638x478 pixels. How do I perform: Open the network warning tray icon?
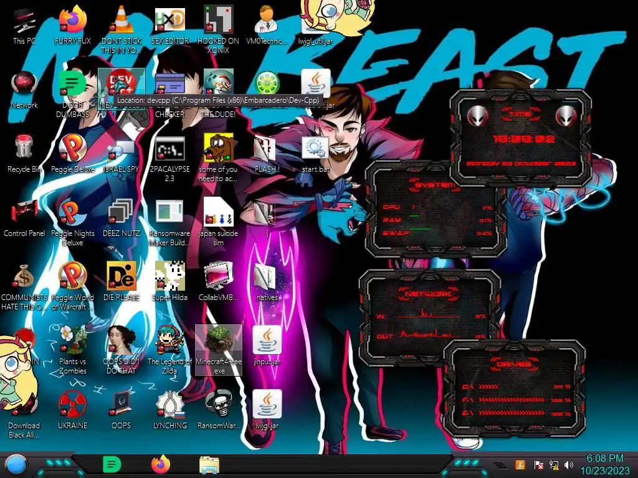pyautogui.click(x=554, y=464)
